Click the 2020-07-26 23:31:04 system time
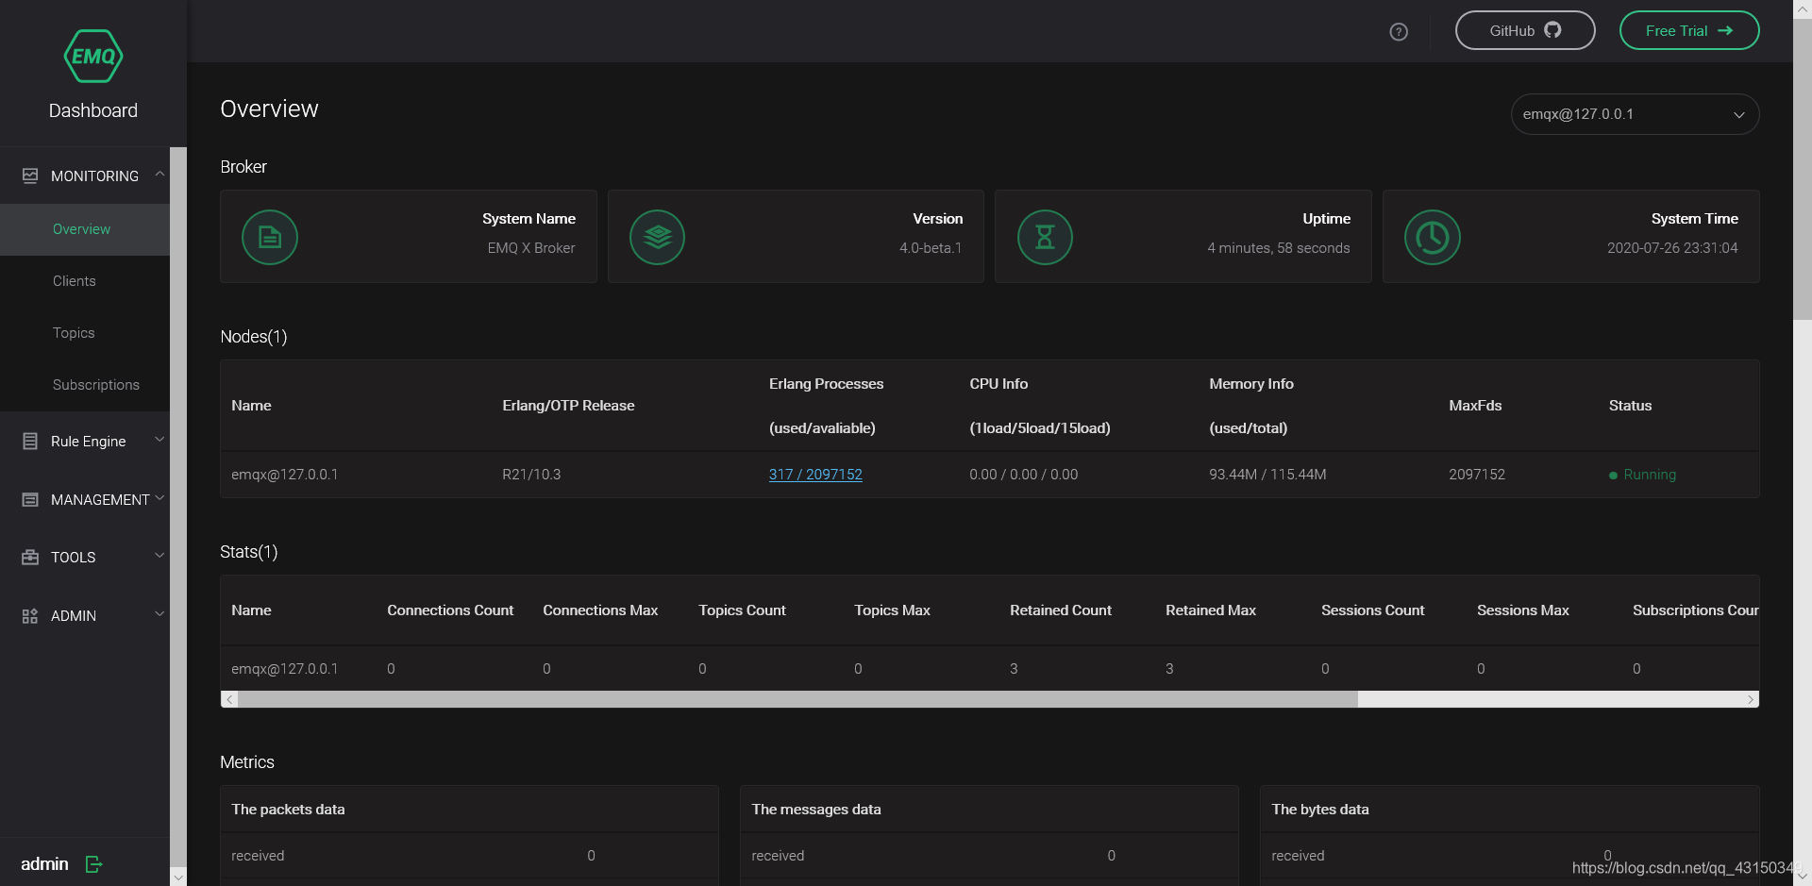This screenshot has width=1812, height=886. [x=1672, y=248]
